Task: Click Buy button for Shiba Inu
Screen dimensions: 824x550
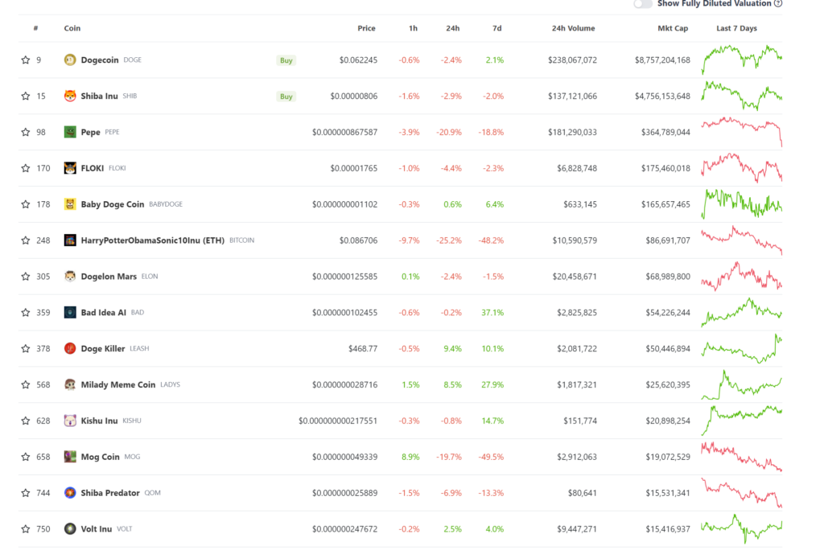Action: pyautogui.click(x=286, y=96)
